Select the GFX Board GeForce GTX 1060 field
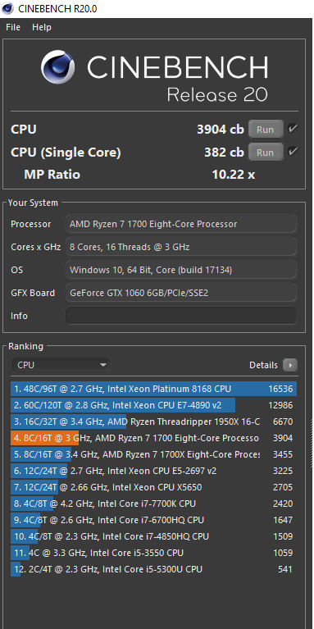This screenshot has width=314, height=629. [x=181, y=293]
